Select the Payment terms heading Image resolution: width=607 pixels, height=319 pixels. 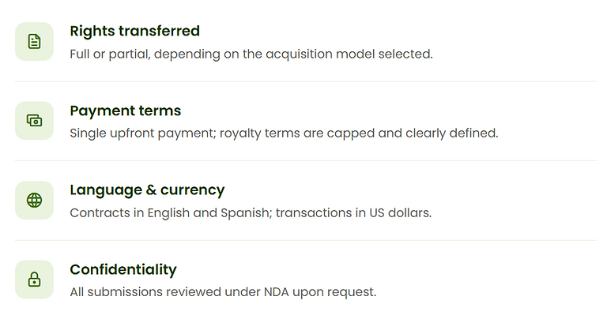(126, 111)
